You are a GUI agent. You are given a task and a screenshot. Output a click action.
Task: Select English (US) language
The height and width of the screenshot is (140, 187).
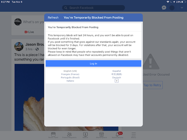(70, 71)
